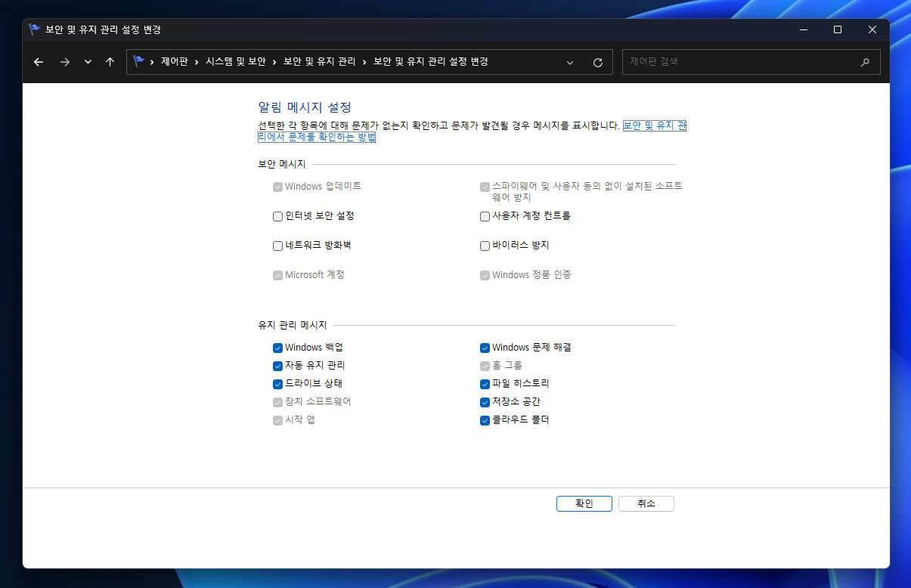Viewport: 911px width, 588px height.
Task: Click the disabled 스파이웨어 방지 checkbox
Action: pyautogui.click(x=485, y=187)
